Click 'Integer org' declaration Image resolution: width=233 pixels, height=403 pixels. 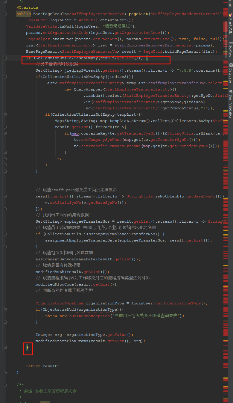point(49,335)
